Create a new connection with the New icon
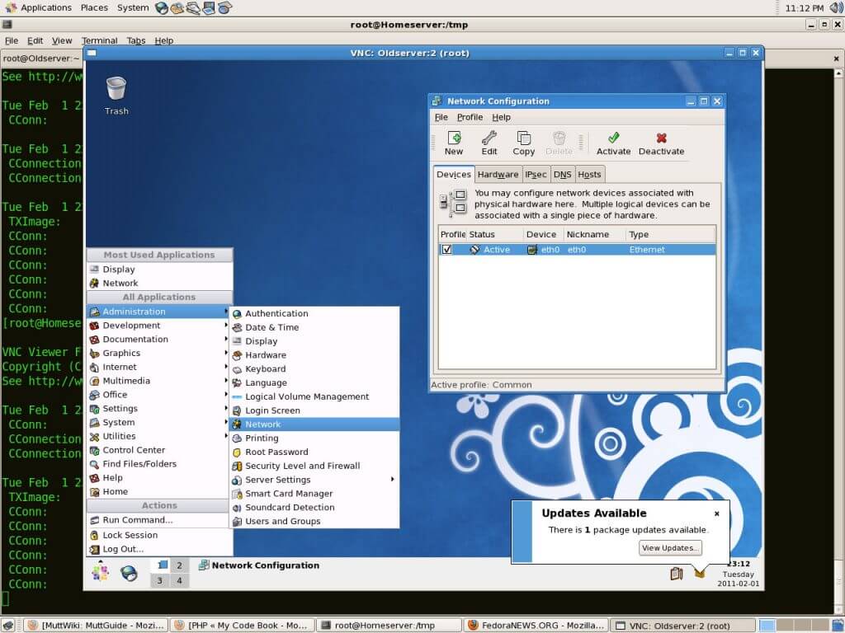 (x=452, y=142)
